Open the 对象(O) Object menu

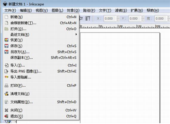pos(73,11)
